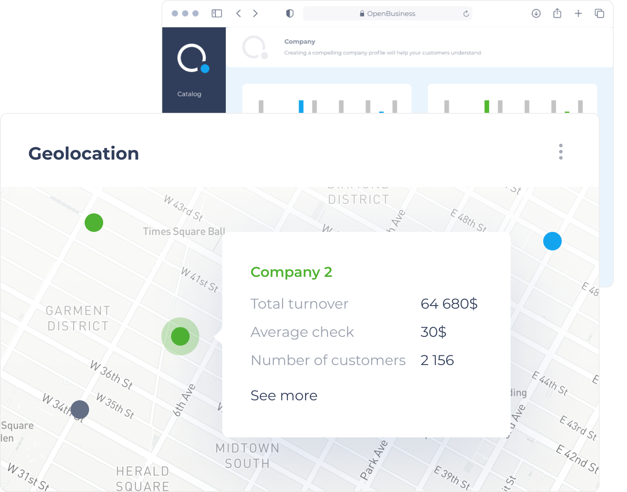This screenshot has width=627, height=492.
Task: Open a new tab with plus icon
Action: (x=578, y=13)
